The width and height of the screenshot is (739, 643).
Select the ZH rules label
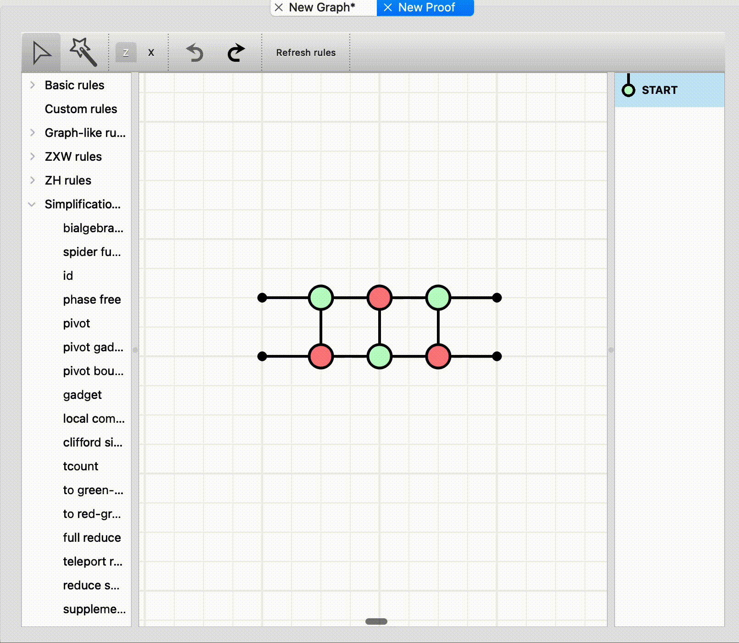pos(68,180)
